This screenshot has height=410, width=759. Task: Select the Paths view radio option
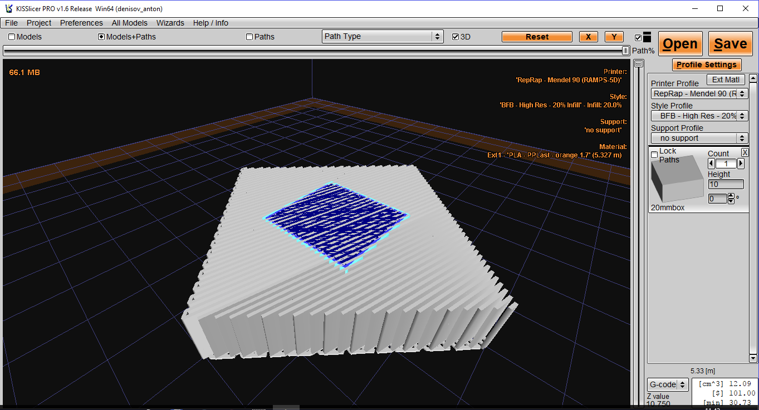point(249,37)
